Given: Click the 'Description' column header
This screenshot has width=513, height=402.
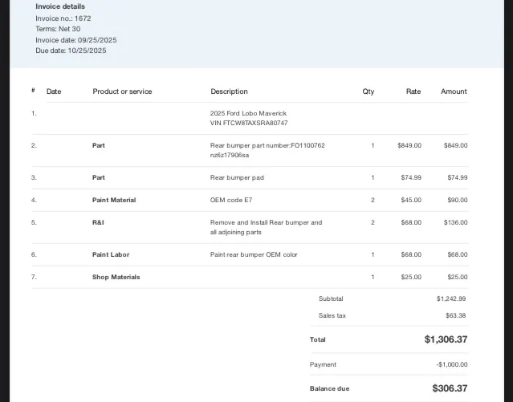Looking at the screenshot, I should tap(229, 91).
